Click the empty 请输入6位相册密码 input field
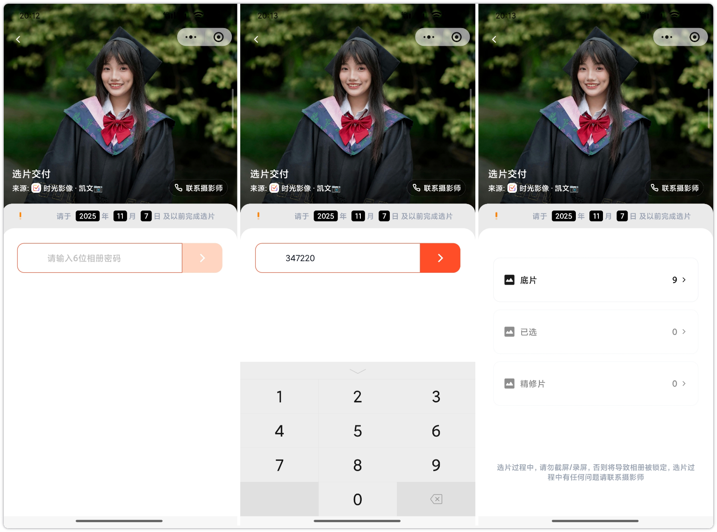This screenshot has width=717, height=532. point(100,258)
